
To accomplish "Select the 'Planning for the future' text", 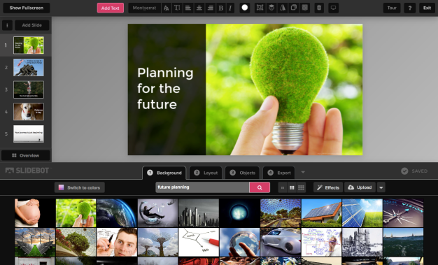I will [x=165, y=89].
